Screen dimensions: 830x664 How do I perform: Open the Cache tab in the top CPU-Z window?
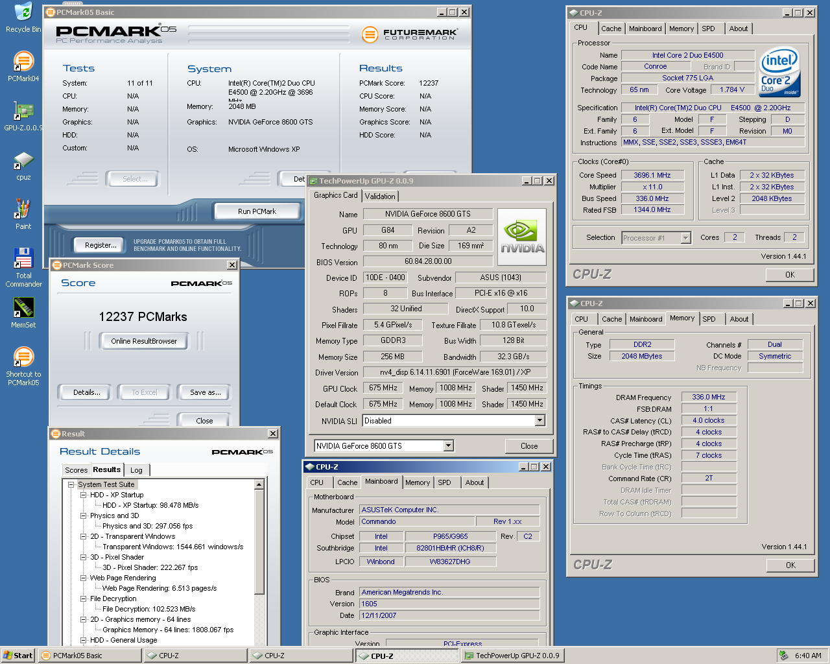pos(611,29)
